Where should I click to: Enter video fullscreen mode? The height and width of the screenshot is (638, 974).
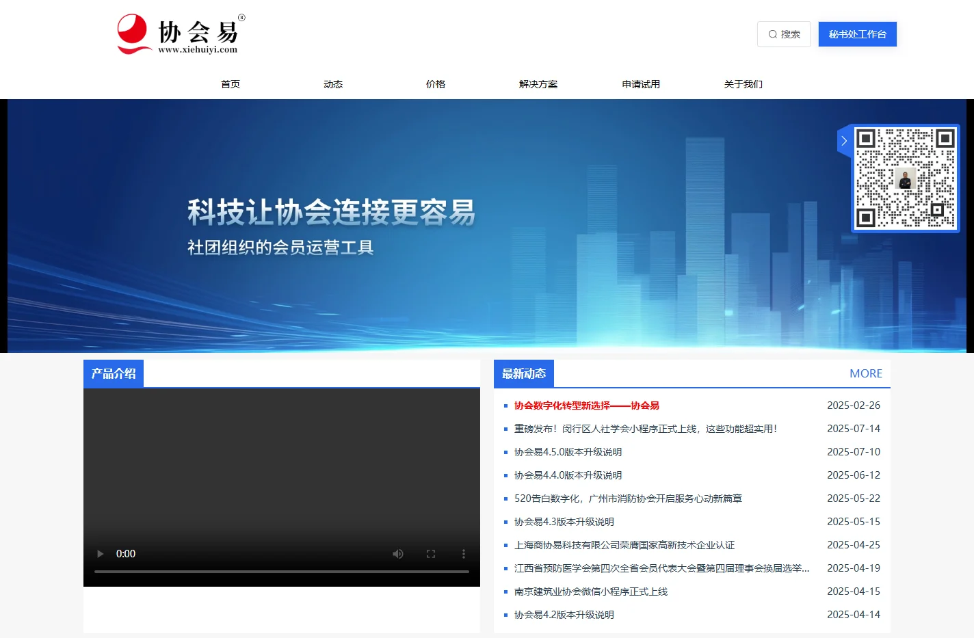[x=431, y=554]
